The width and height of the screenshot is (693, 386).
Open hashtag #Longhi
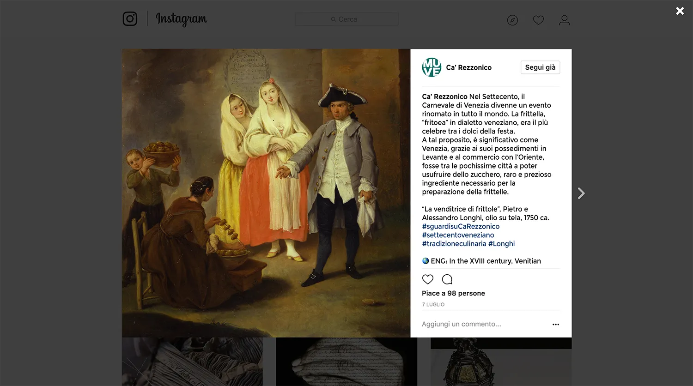click(x=502, y=244)
